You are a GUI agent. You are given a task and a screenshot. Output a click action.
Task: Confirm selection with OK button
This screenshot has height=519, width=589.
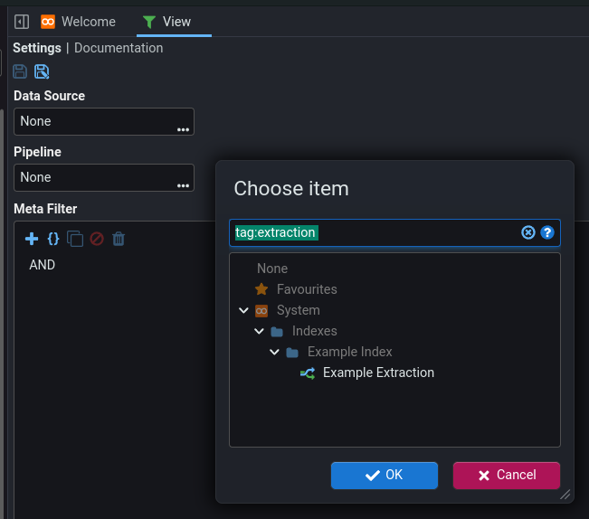tap(385, 475)
